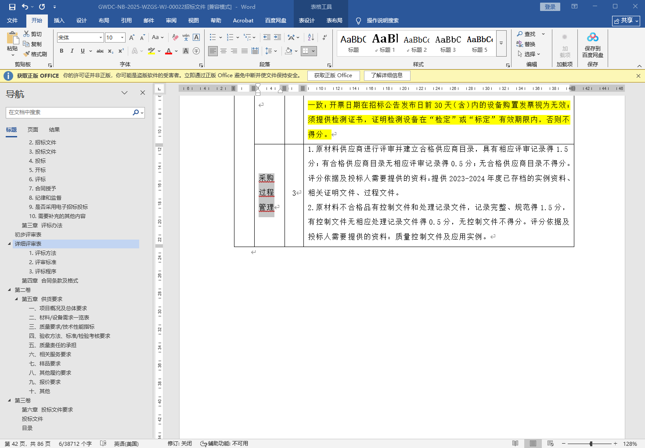Toggle superscript formatting
The height and width of the screenshot is (448, 645).
click(x=121, y=51)
